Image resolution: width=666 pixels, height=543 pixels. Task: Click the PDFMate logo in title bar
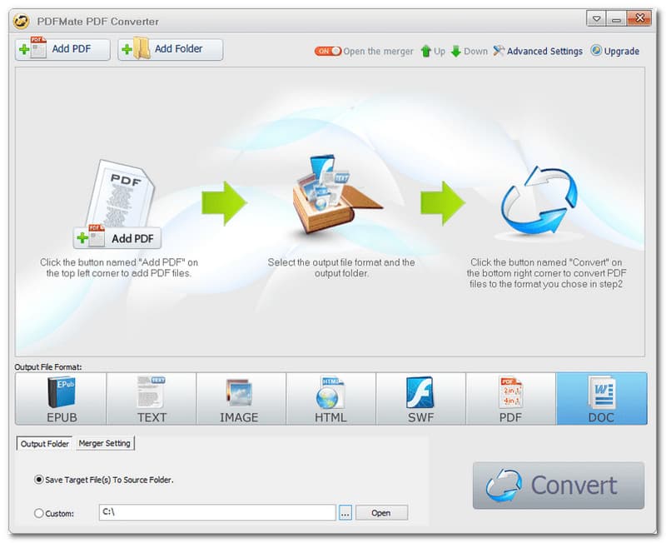(21, 22)
